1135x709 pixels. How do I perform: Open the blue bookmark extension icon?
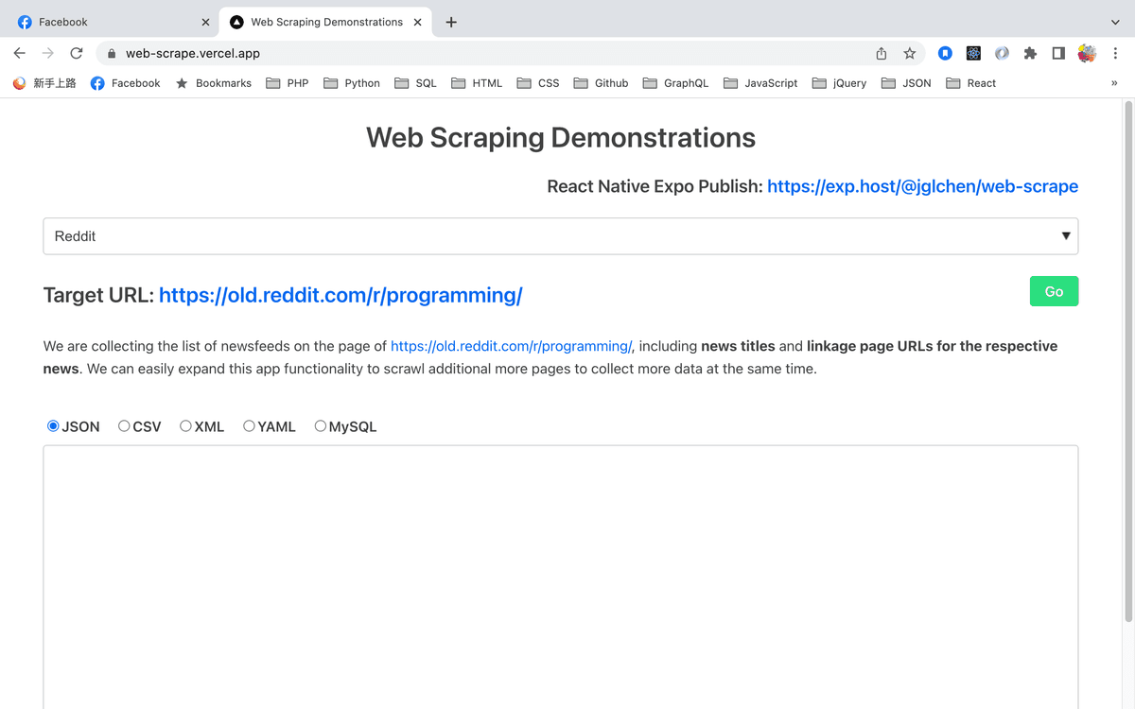(945, 54)
